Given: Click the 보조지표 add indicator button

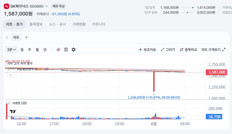Looking at the screenshot, I should tap(147, 50).
